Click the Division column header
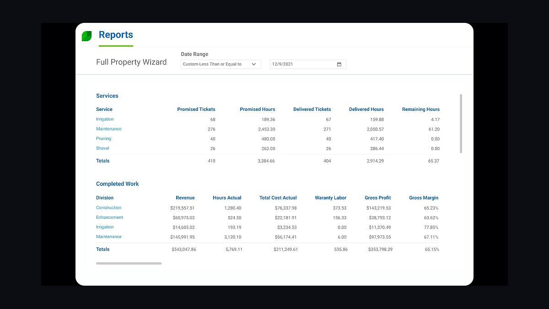This screenshot has width=549, height=309. (105, 198)
